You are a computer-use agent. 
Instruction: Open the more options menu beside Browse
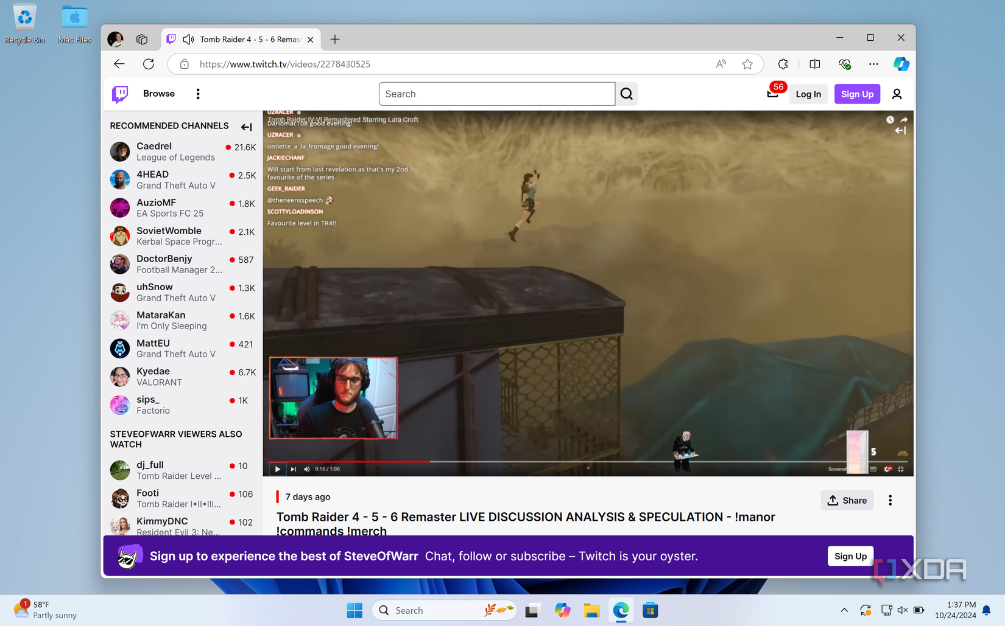click(198, 94)
